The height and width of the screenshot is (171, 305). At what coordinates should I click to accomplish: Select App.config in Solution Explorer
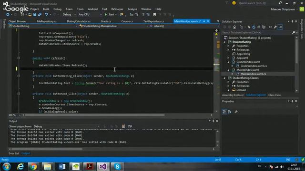[243, 54]
